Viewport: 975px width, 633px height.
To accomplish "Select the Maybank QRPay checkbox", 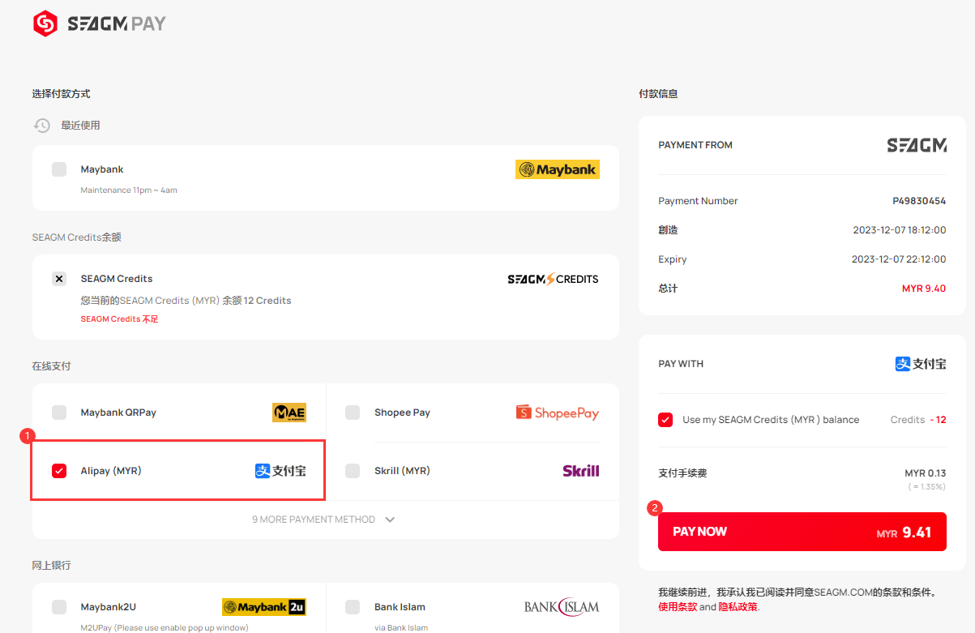I will 59,413.
